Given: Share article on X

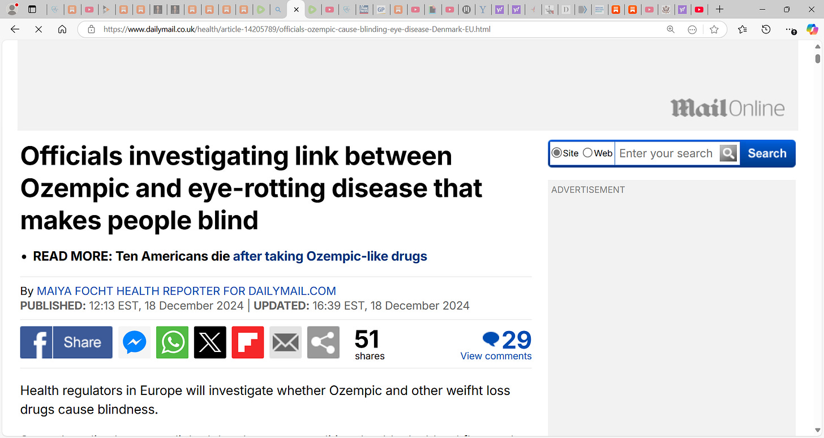Looking at the screenshot, I should (210, 342).
